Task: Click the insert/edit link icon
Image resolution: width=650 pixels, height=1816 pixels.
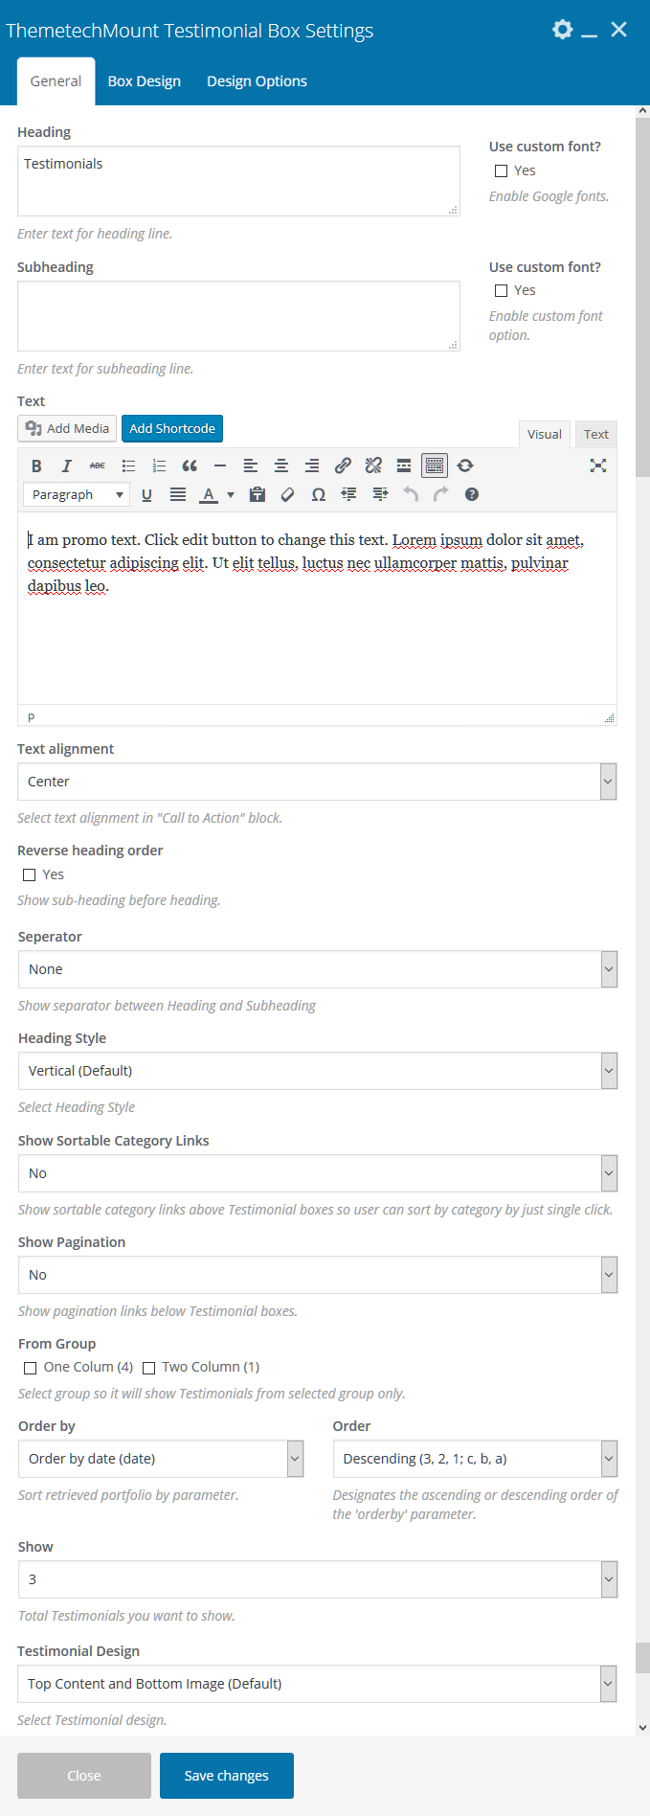Action: click(x=343, y=465)
